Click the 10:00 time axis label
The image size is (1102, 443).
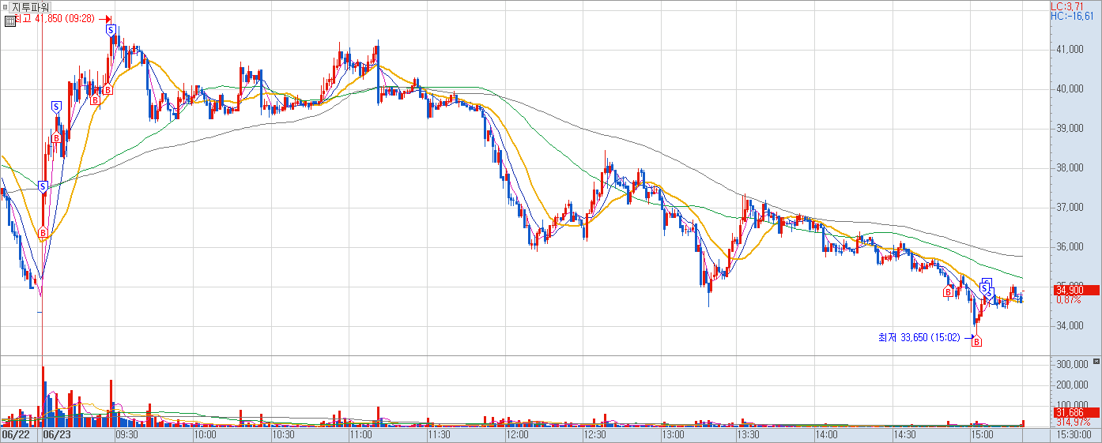206,434
